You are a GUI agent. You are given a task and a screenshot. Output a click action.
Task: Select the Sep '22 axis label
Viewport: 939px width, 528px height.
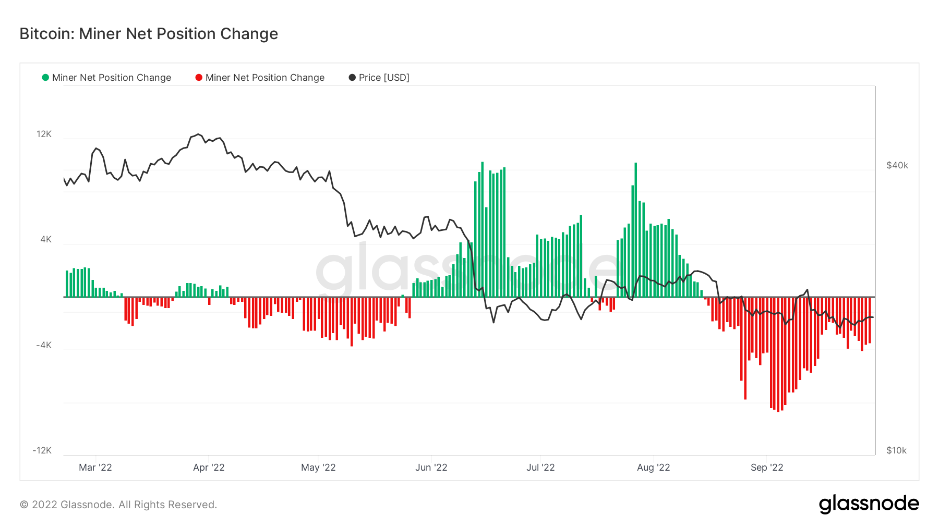click(767, 468)
